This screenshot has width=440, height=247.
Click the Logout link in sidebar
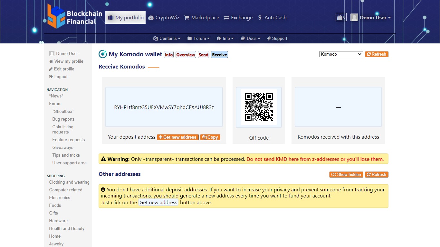tap(61, 77)
